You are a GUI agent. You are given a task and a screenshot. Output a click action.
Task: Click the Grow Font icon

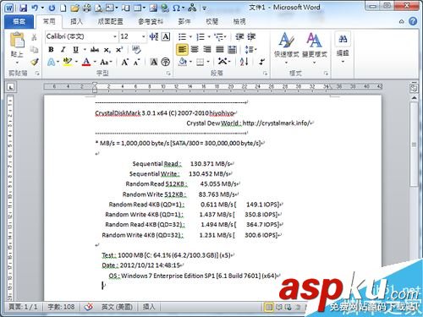point(124,62)
